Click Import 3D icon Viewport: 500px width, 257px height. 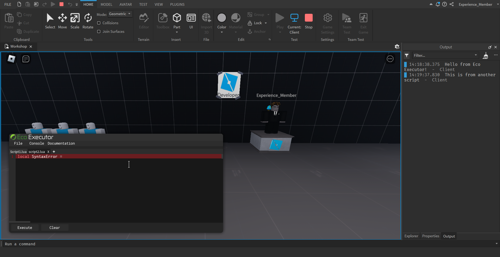click(206, 18)
